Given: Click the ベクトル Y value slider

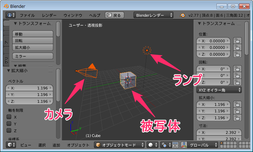Looking at the screenshot, I should [29, 95].
